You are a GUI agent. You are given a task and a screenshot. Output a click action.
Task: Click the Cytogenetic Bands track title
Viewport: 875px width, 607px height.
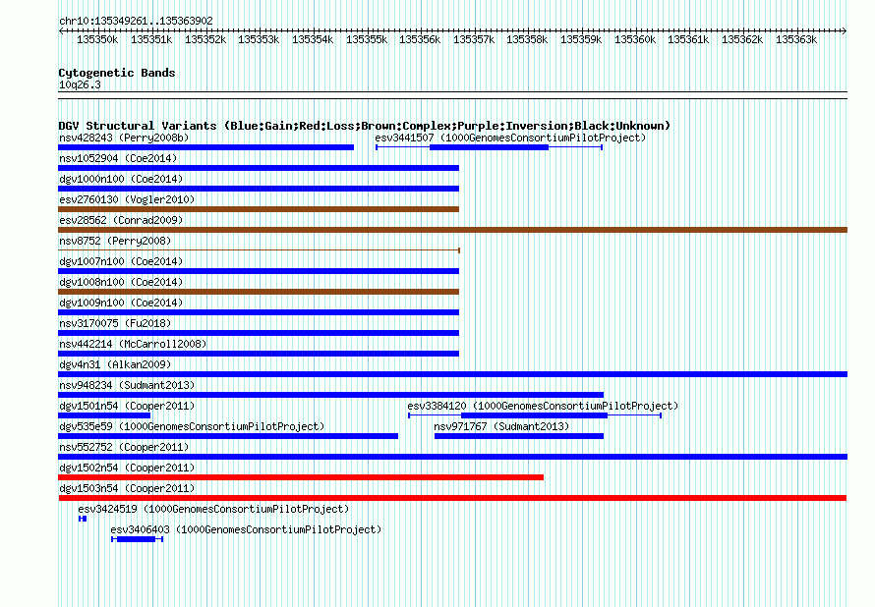coord(117,73)
